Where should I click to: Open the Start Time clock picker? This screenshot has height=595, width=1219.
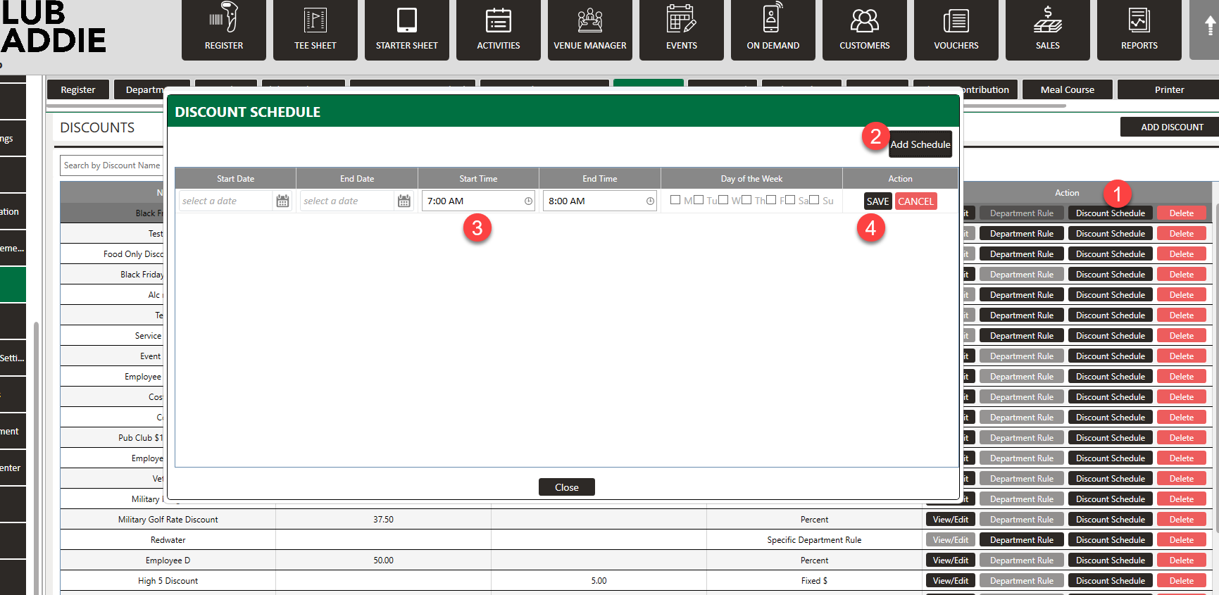click(x=528, y=201)
